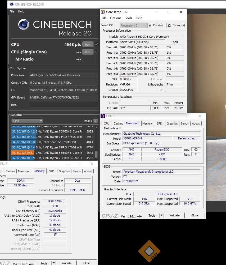Click the orange chip logo at the bottom
Image resolution: width=226 pixels, height=265 pixels.
click(x=149, y=251)
